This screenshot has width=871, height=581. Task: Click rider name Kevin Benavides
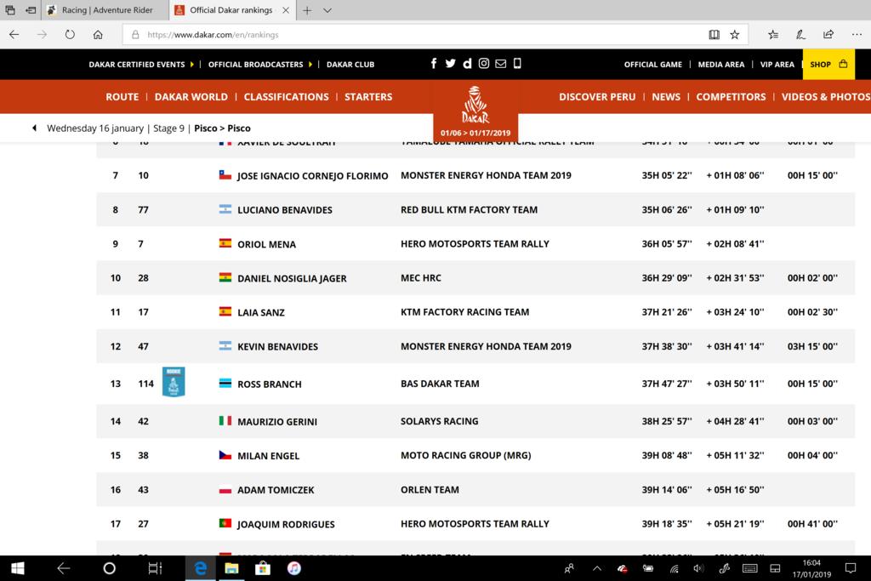[x=278, y=346]
